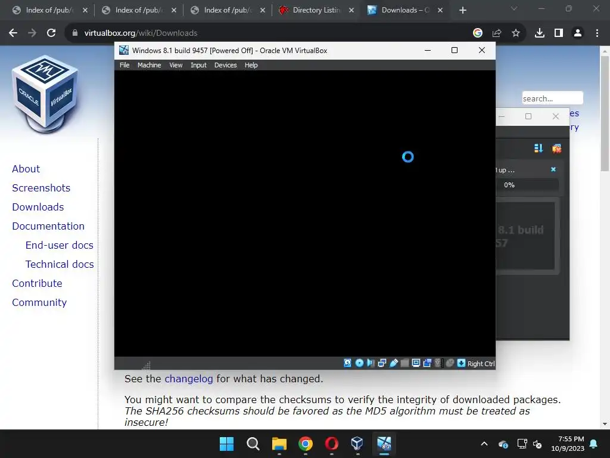
Task: Click the hard disk activity indicator icon
Action: 347,363
